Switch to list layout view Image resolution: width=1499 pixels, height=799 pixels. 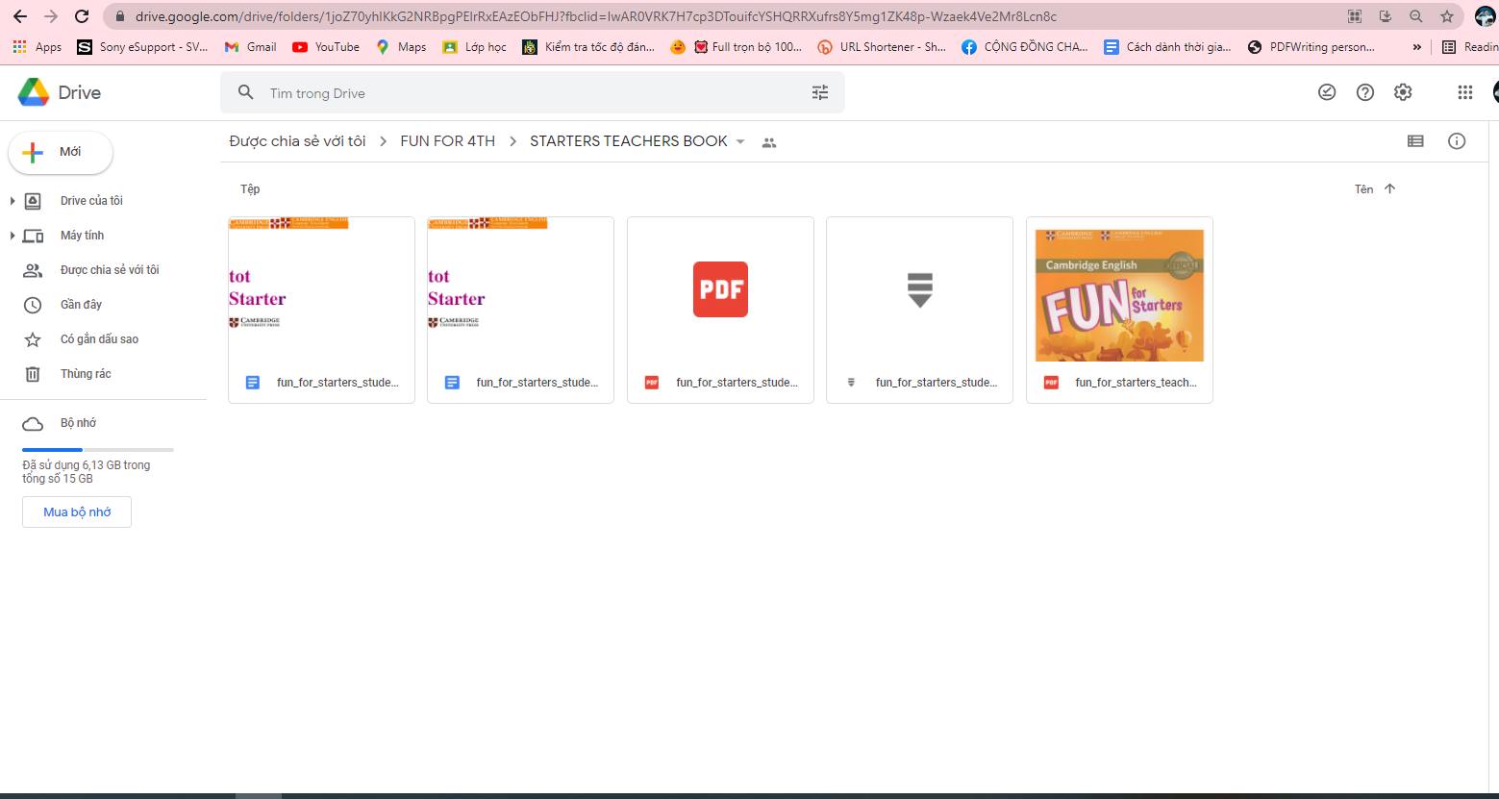pos(1415,141)
